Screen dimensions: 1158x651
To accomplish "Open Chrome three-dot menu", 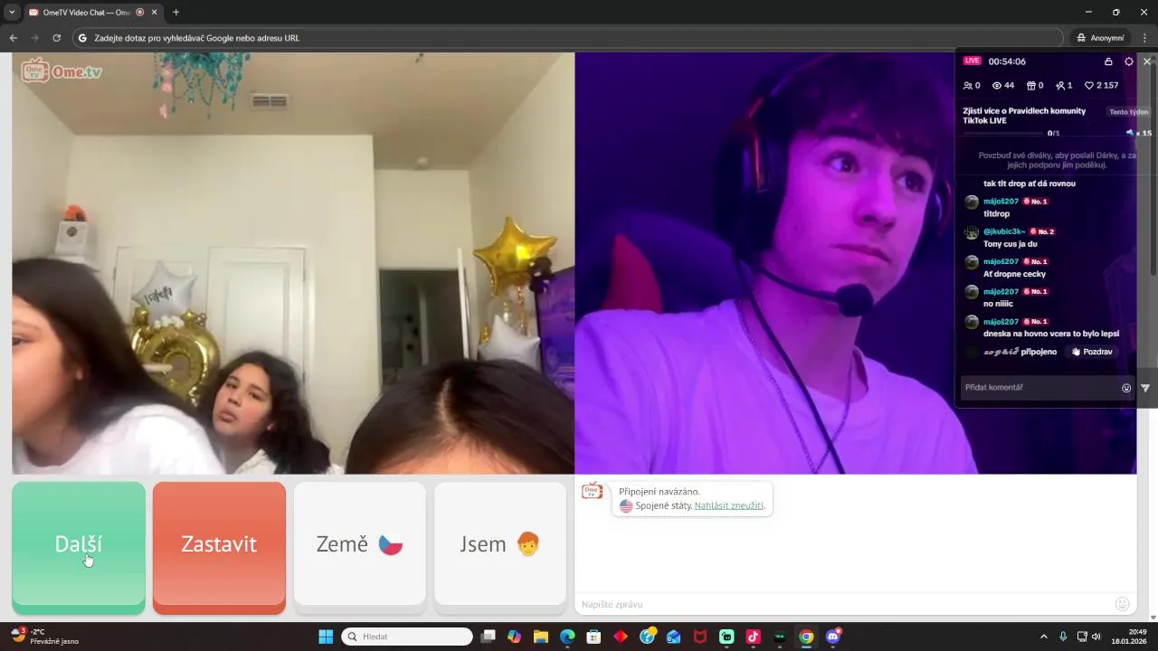I will pos(1144,38).
